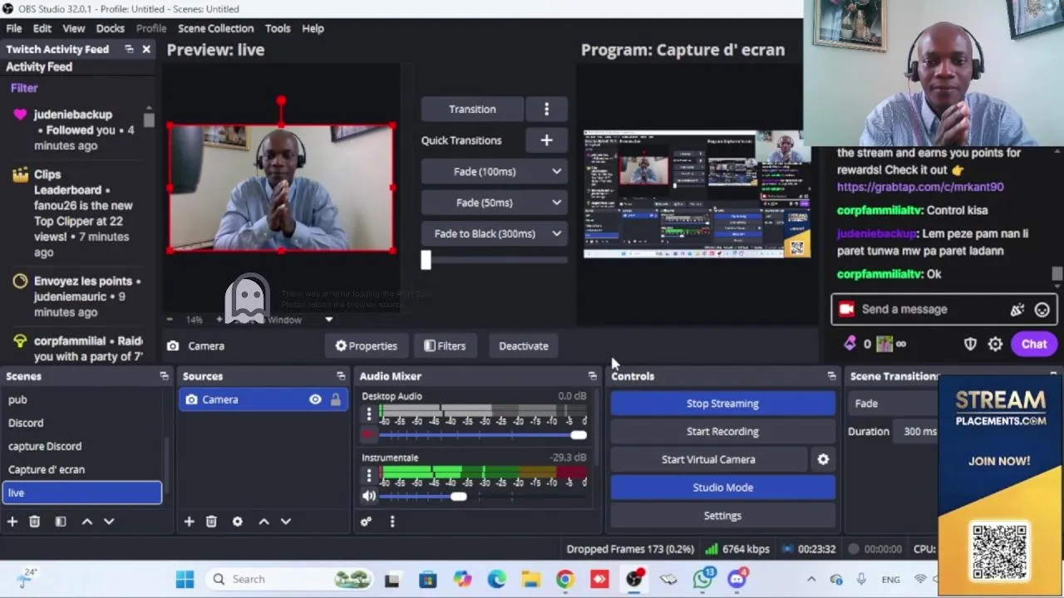Open Instrumentale three-dot options
The height and width of the screenshot is (598, 1064).
[x=369, y=475]
